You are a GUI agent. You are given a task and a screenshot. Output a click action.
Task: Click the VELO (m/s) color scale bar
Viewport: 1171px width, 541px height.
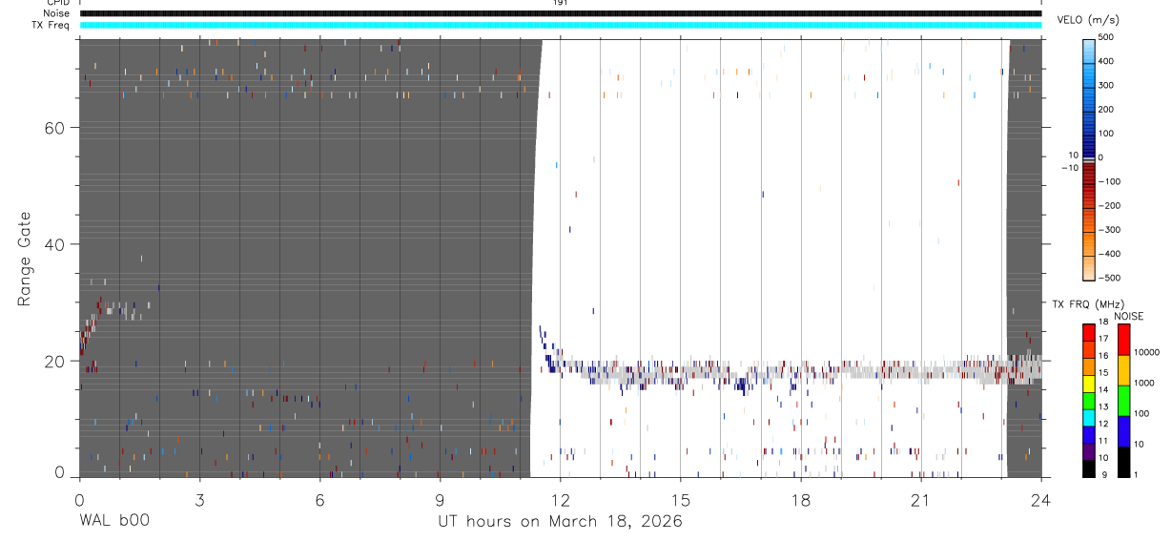(1089, 158)
